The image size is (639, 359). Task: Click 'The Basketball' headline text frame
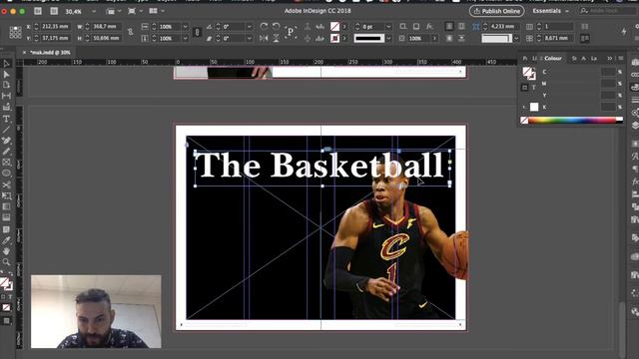[x=321, y=169]
